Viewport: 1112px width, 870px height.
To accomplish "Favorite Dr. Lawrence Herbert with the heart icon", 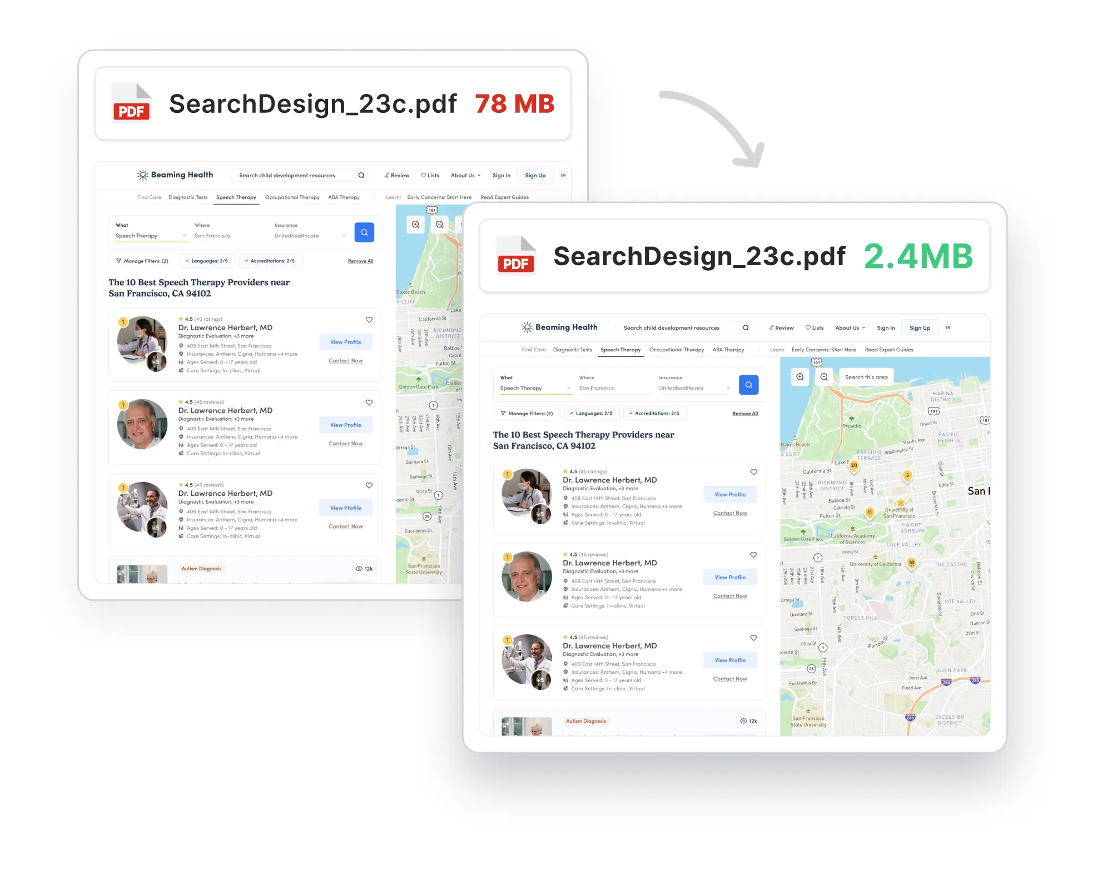I will [x=753, y=472].
